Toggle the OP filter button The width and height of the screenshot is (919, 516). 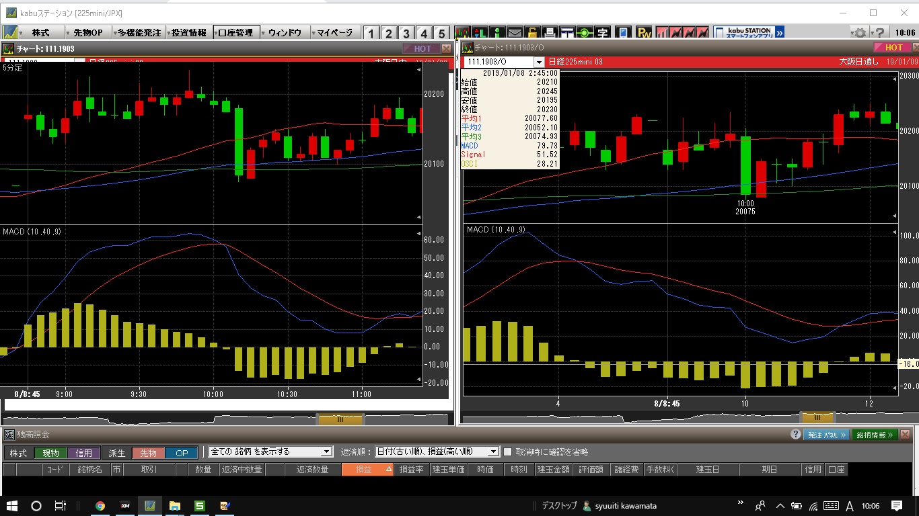(x=182, y=453)
